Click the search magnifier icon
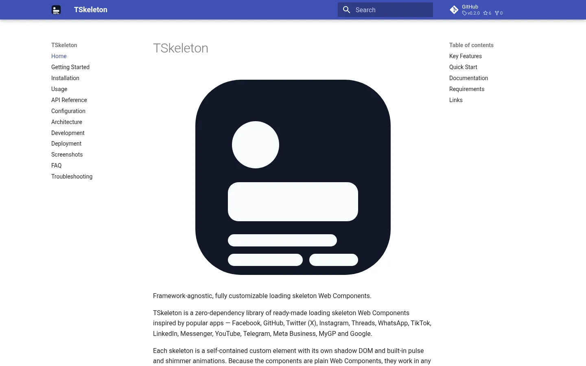Image resolution: width=586 pixels, height=366 pixels. point(347,10)
